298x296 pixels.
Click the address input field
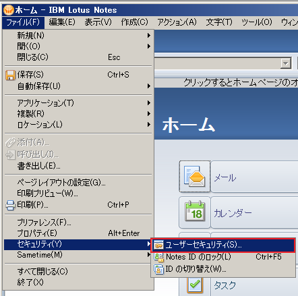click(217, 63)
